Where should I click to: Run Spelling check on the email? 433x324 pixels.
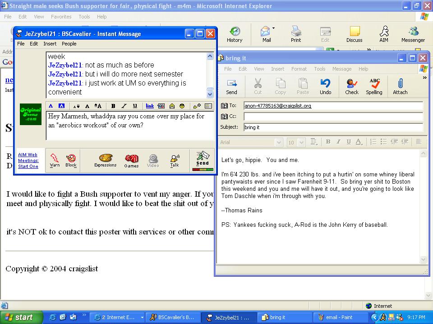[374, 86]
